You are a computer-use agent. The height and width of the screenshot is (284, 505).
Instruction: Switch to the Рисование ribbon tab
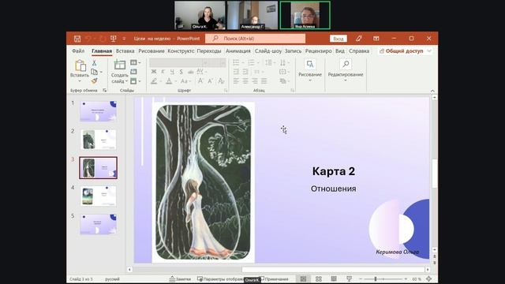click(151, 50)
